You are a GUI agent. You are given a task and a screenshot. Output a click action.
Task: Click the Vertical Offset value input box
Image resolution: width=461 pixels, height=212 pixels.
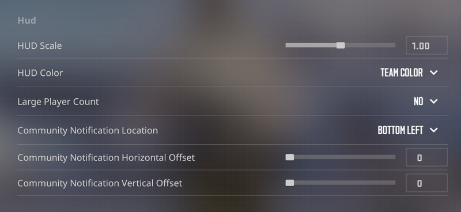pyautogui.click(x=426, y=183)
